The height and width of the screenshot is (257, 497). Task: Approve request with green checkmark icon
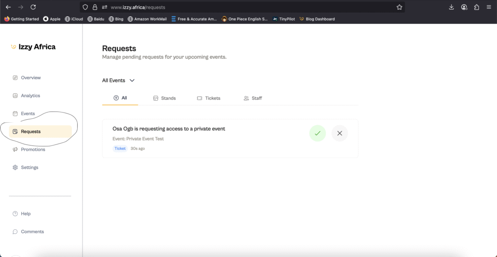click(317, 133)
